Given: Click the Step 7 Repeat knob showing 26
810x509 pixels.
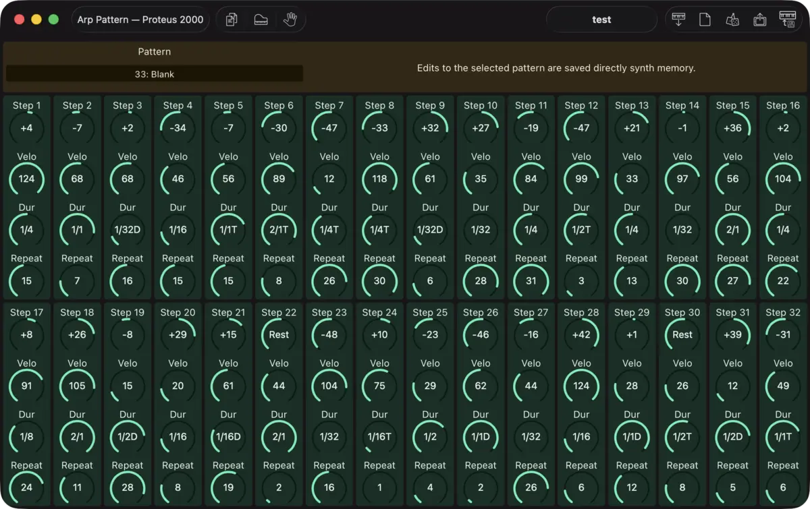Looking at the screenshot, I should (x=329, y=281).
